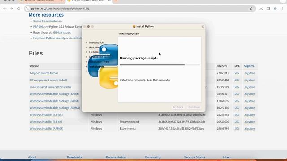Open the PEP 693 link
The width and height of the screenshot is (287, 161).
[x=38, y=27]
